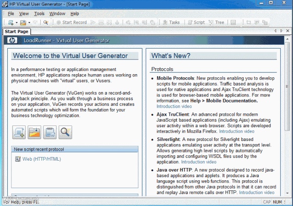Click the tab scroll right arrow

click(x=281, y=31)
